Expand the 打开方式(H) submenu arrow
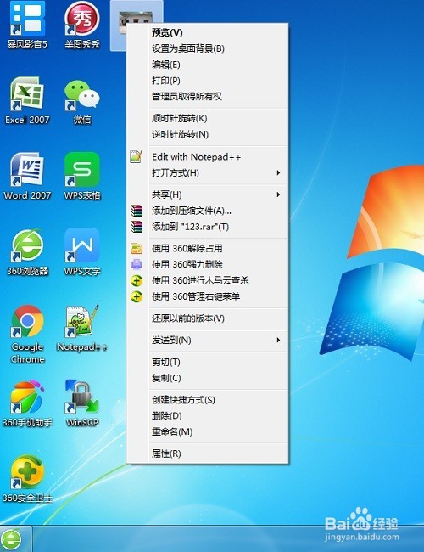Screen dimensions: 424x552 coord(278,172)
